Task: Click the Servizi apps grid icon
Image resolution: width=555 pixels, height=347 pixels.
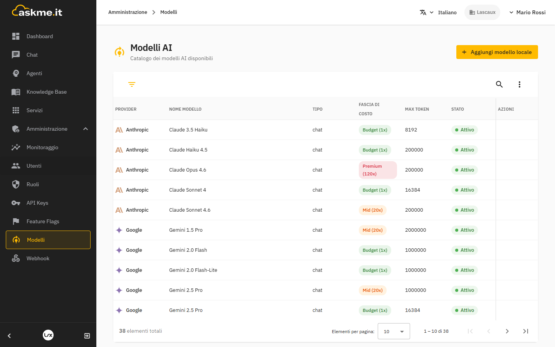Action: (16, 110)
